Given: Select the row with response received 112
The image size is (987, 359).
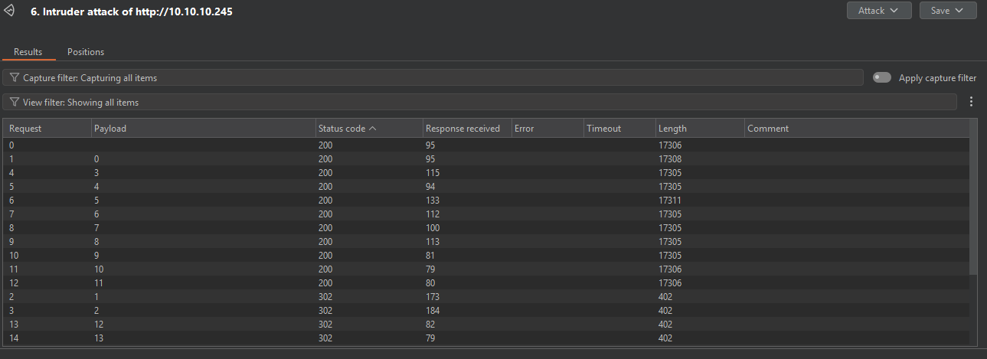Looking at the screenshot, I should tap(485, 214).
